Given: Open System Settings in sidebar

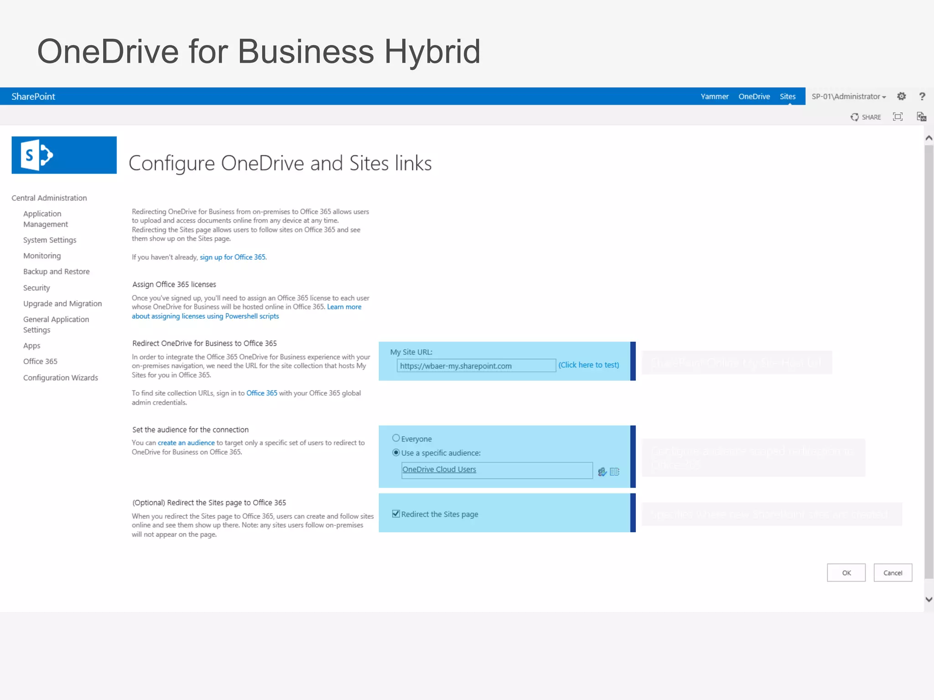Looking at the screenshot, I should (50, 240).
